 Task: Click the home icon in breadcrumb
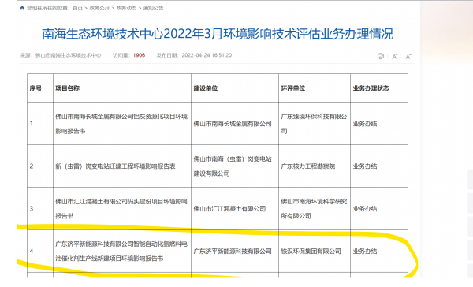(x=22, y=8)
